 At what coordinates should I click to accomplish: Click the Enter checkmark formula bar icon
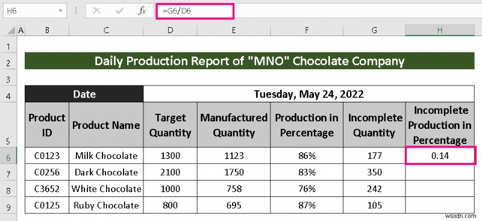click(119, 11)
